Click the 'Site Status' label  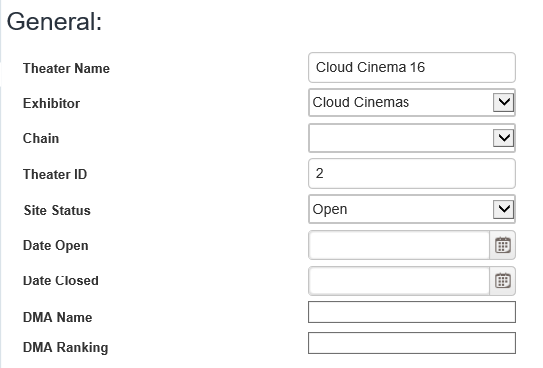tap(57, 210)
